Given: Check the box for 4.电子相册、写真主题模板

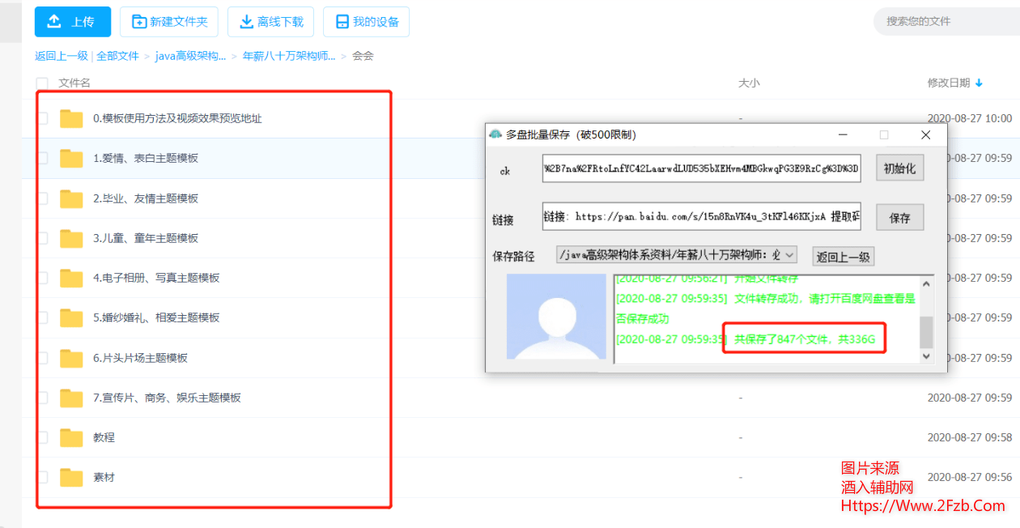Looking at the screenshot, I should pyautogui.click(x=42, y=278).
